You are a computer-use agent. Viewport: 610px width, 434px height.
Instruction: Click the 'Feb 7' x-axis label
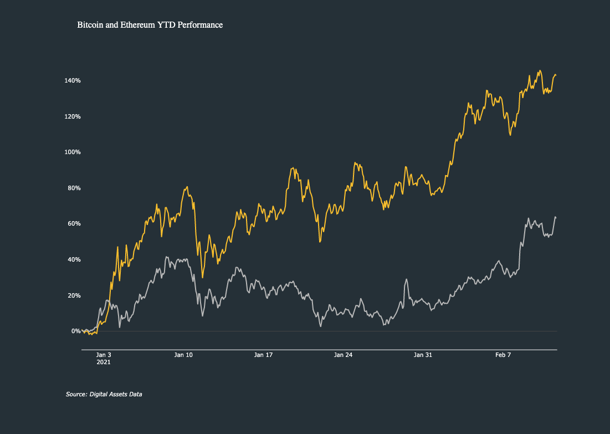click(503, 355)
